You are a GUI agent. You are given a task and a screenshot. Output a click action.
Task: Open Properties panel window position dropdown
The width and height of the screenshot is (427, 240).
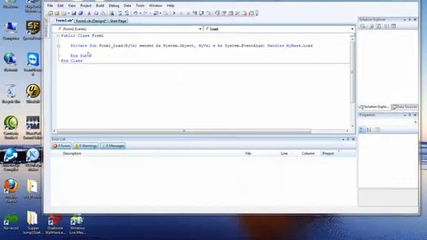[405, 115]
